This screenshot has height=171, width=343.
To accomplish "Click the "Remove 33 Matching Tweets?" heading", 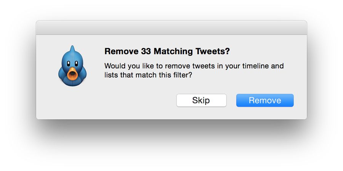I will pyautogui.click(x=167, y=51).
